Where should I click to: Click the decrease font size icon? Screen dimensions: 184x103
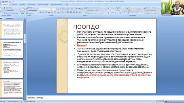61,9
